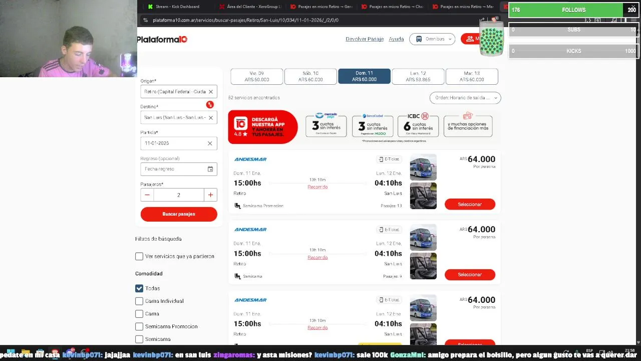
Task: Decrease passengers with the minus button
Action: coord(147,195)
